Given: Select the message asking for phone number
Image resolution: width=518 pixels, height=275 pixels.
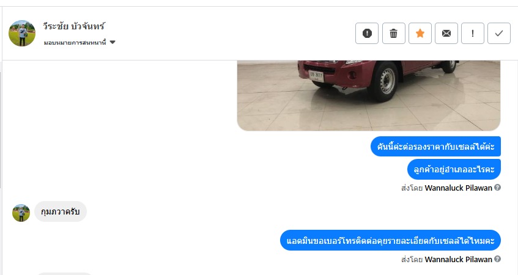Looking at the screenshot, I should click(x=390, y=240).
